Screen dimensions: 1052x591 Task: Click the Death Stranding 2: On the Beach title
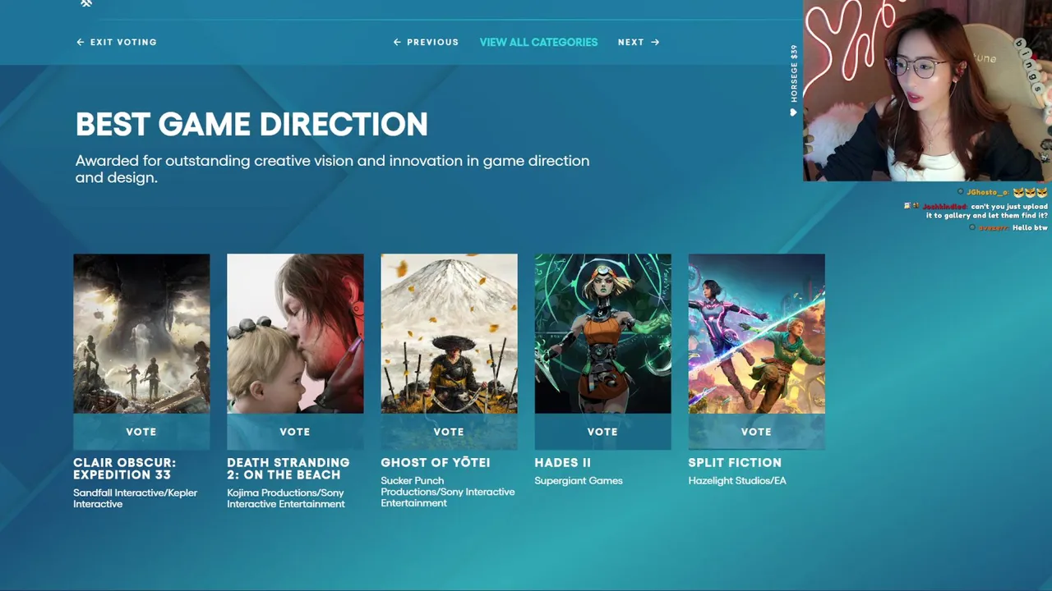pyautogui.click(x=288, y=469)
